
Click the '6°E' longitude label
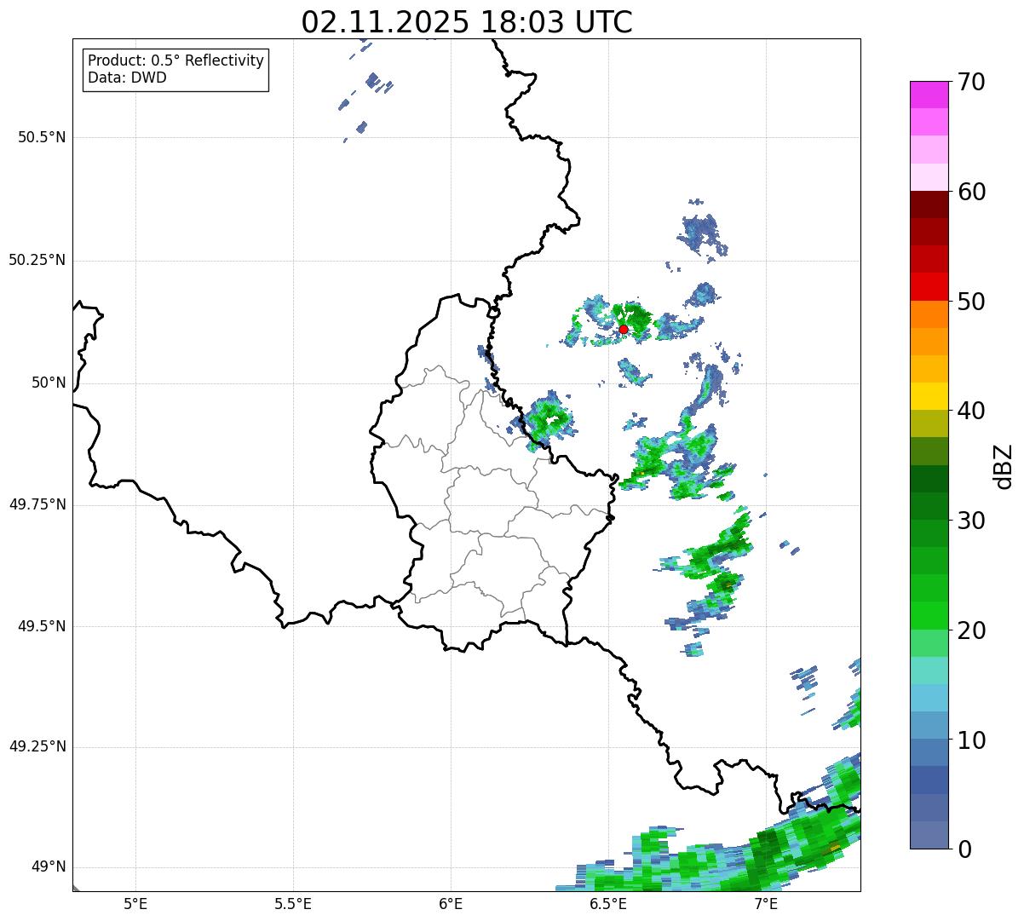tap(451, 903)
